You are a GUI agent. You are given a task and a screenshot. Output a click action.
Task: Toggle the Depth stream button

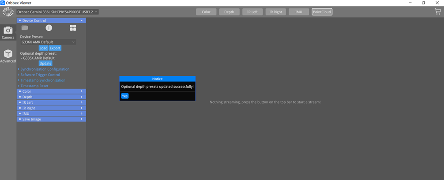[x=229, y=12]
